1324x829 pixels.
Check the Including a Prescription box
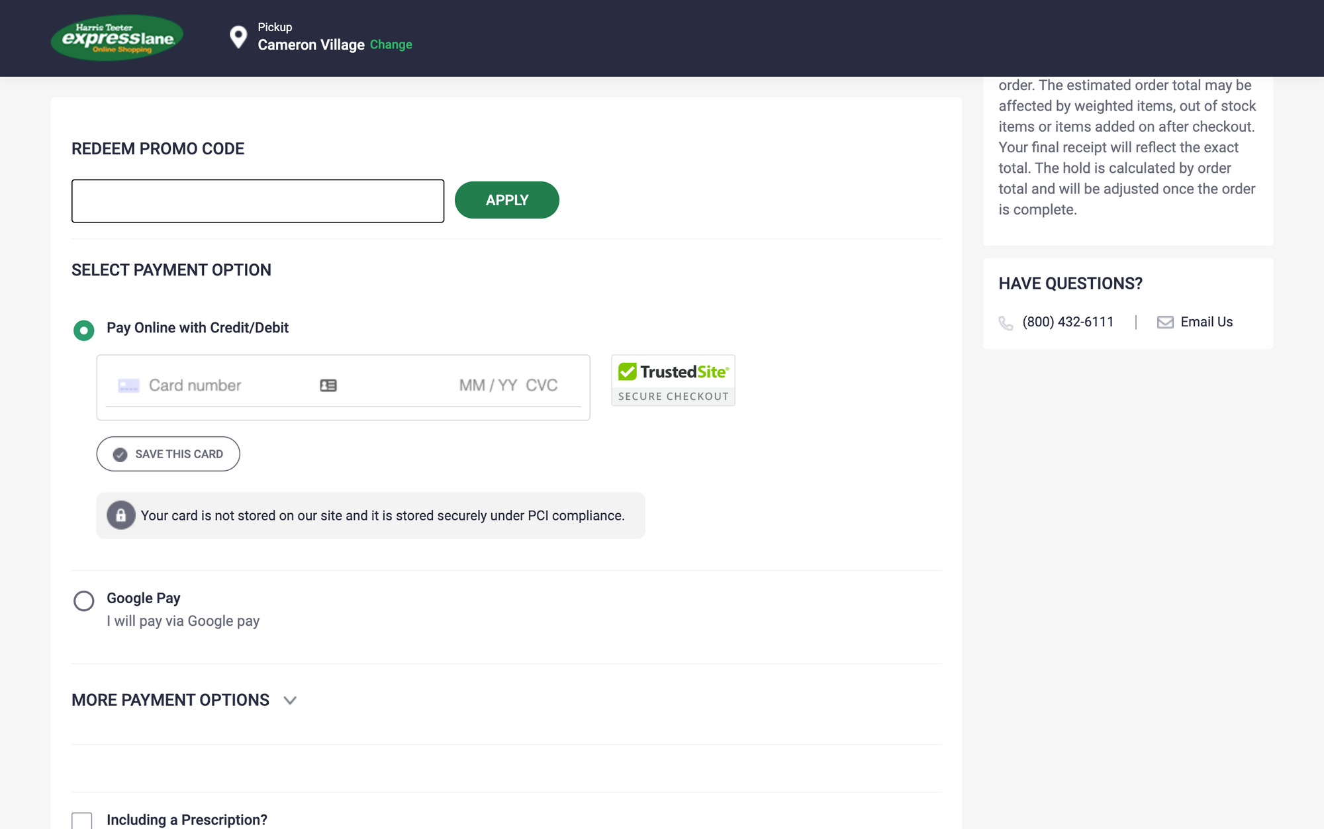coord(82,820)
